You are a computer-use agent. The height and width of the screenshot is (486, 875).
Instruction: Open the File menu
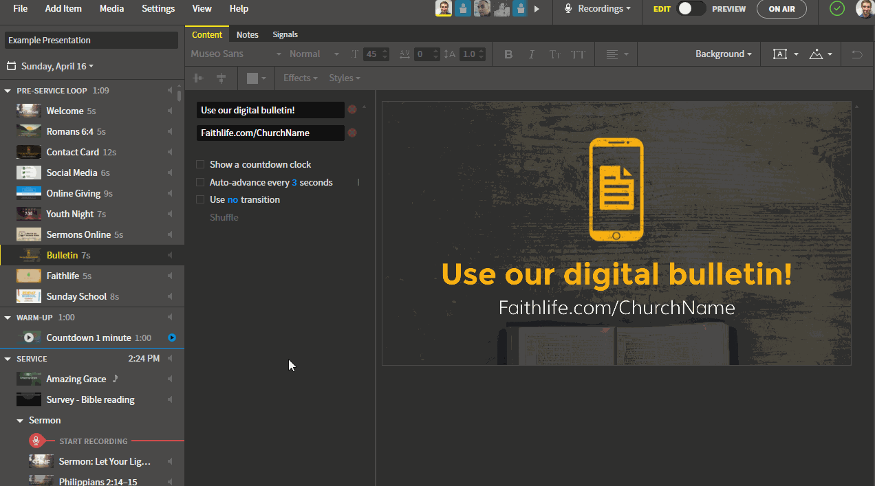[x=21, y=8]
